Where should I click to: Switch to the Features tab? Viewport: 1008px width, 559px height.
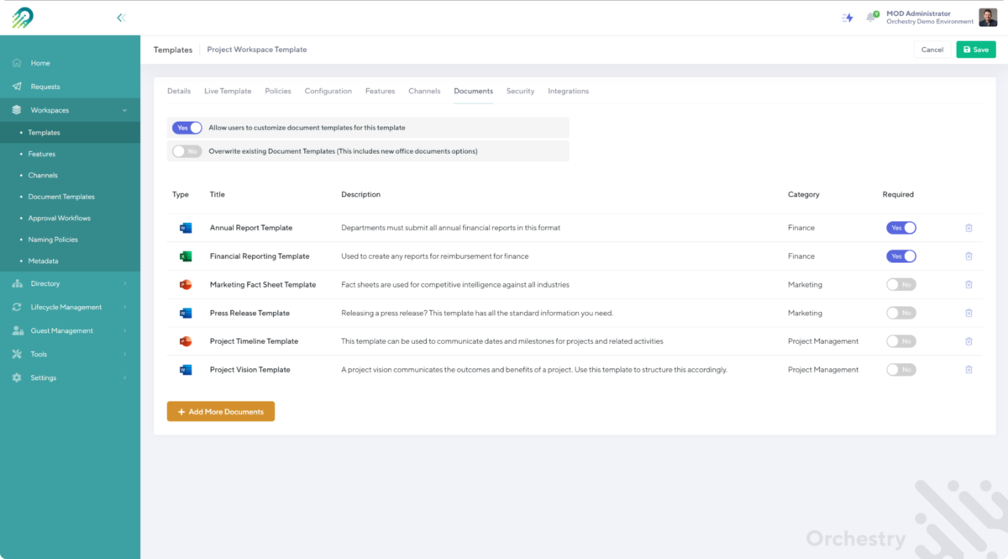click(x=381, y=91)
